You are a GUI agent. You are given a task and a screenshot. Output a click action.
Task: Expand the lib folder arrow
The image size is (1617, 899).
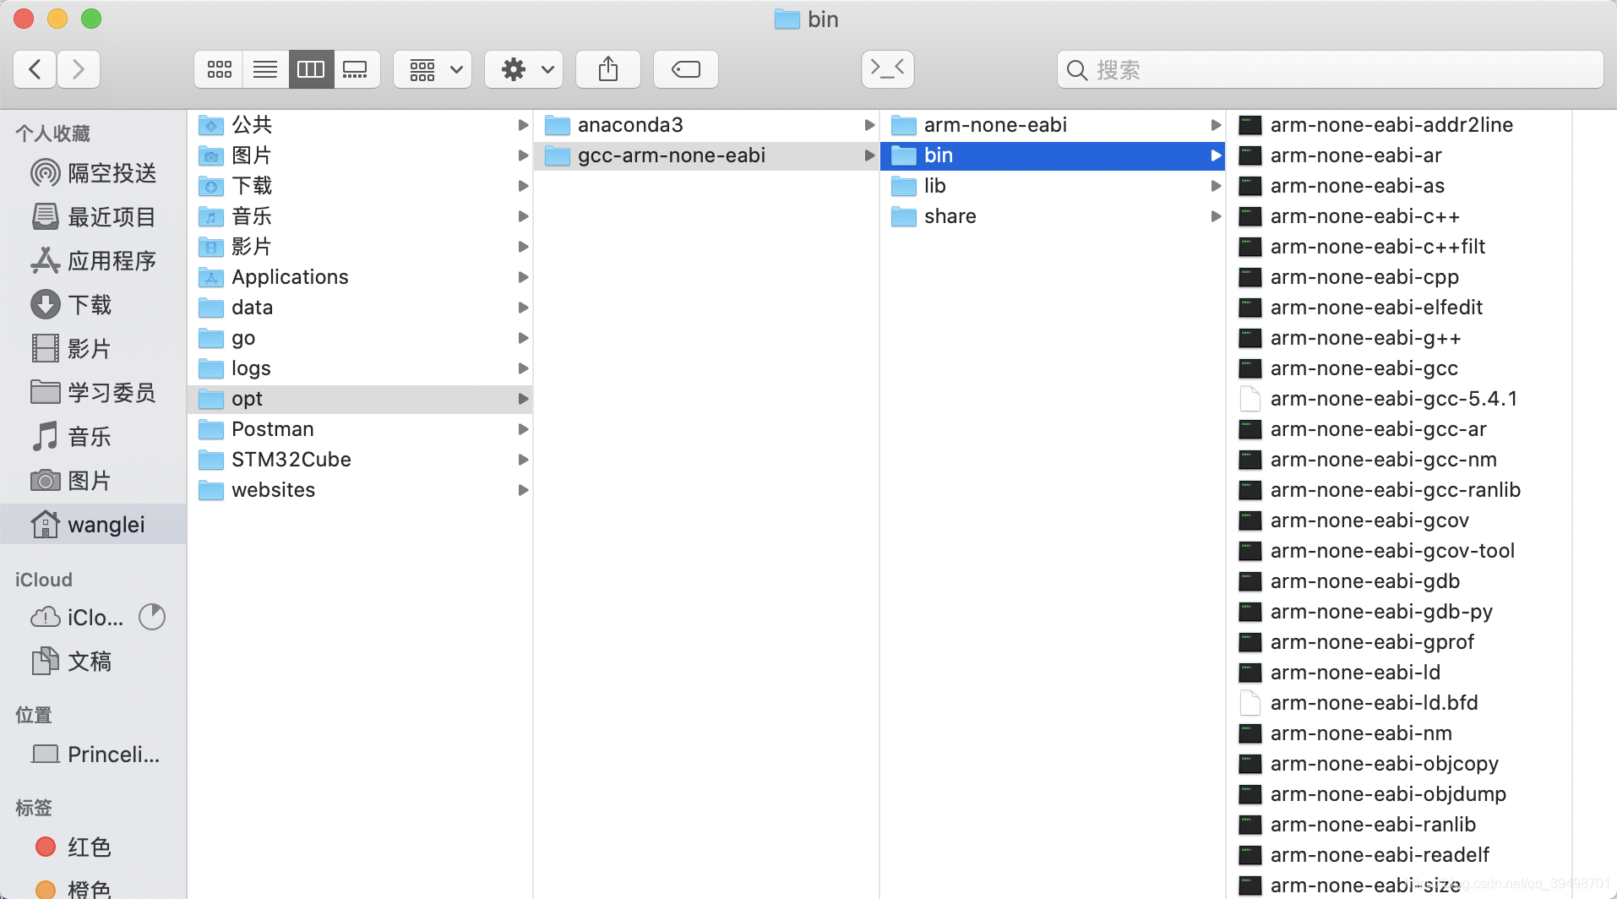1216,186
